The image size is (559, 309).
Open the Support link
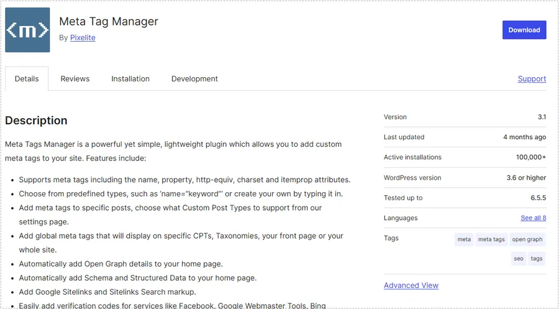(532, 78)
